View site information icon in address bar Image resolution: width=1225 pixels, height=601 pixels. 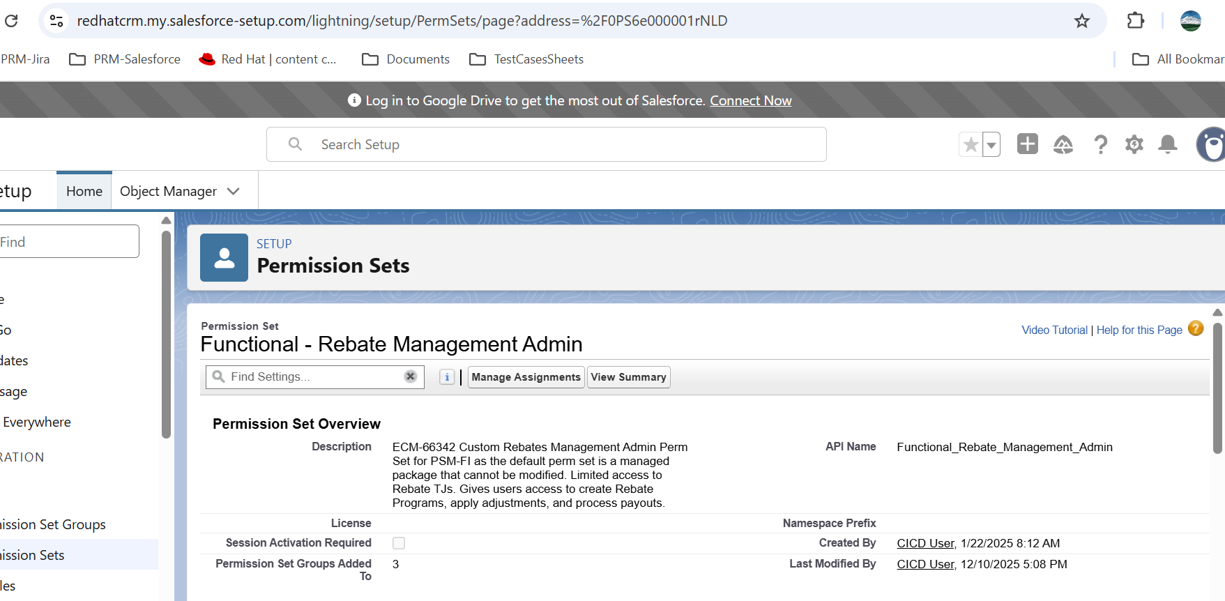pos(56,21)
